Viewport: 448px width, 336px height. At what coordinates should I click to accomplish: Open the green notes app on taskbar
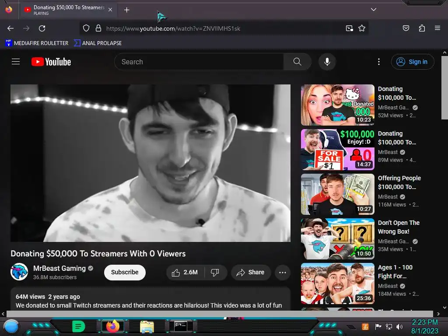[78, 326]
